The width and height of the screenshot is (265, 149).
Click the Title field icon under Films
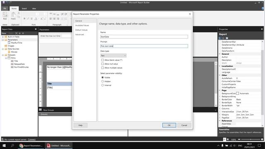click(x=12, y=61)
